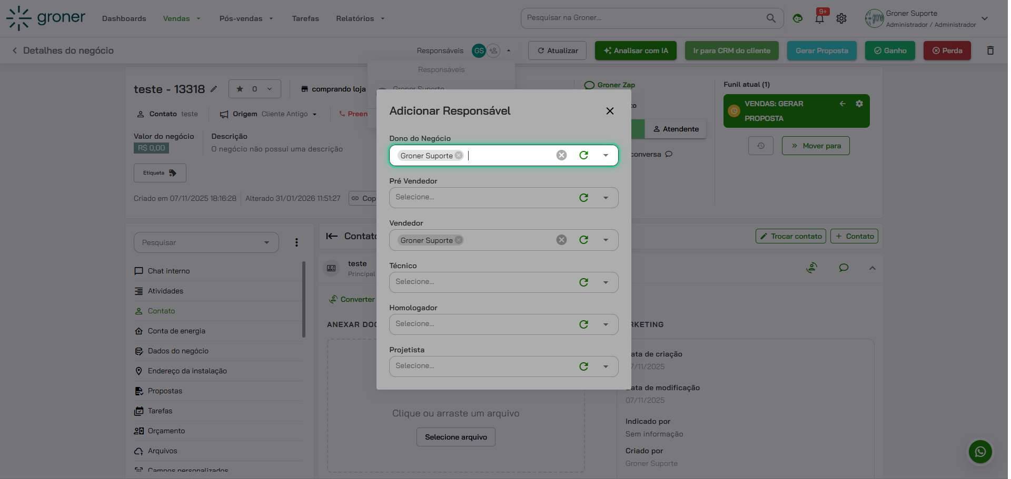This screenshot has width=1011, height=479.
Task: Click the Ganho button
Action: pos(890,50)
